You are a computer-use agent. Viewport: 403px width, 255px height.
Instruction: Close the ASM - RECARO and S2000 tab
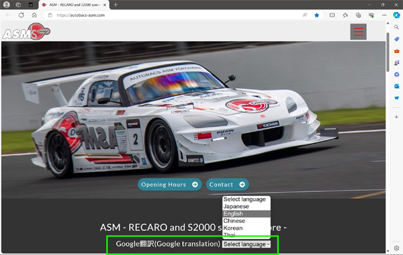coord(105,5)
